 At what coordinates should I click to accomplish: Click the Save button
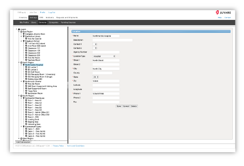point(119,106)
